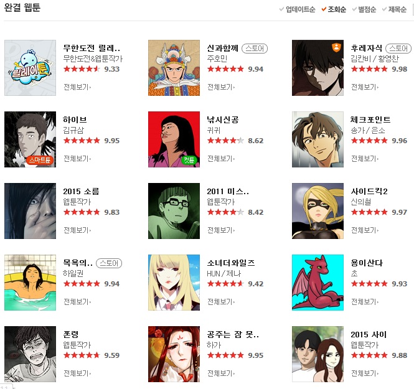This screenshot has width=414, height=389.
Task: Click the orange profile badge on 후레자식 thumbnail
Action: point(336,47)
